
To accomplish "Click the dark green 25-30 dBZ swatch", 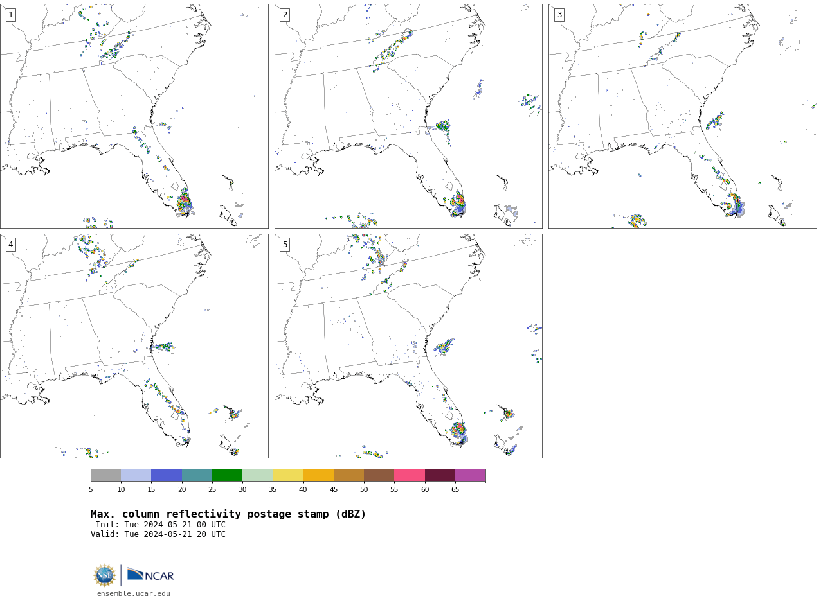I will click(x=227, y=475).
